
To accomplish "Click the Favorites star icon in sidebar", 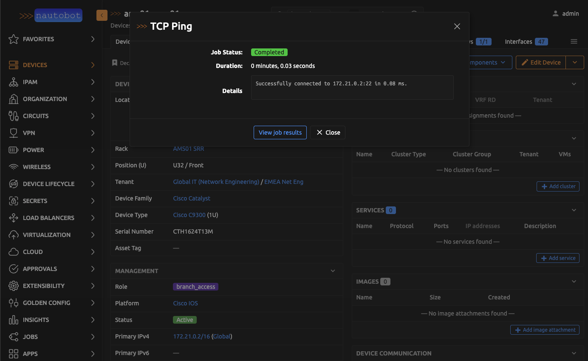I will coord(14,39).
